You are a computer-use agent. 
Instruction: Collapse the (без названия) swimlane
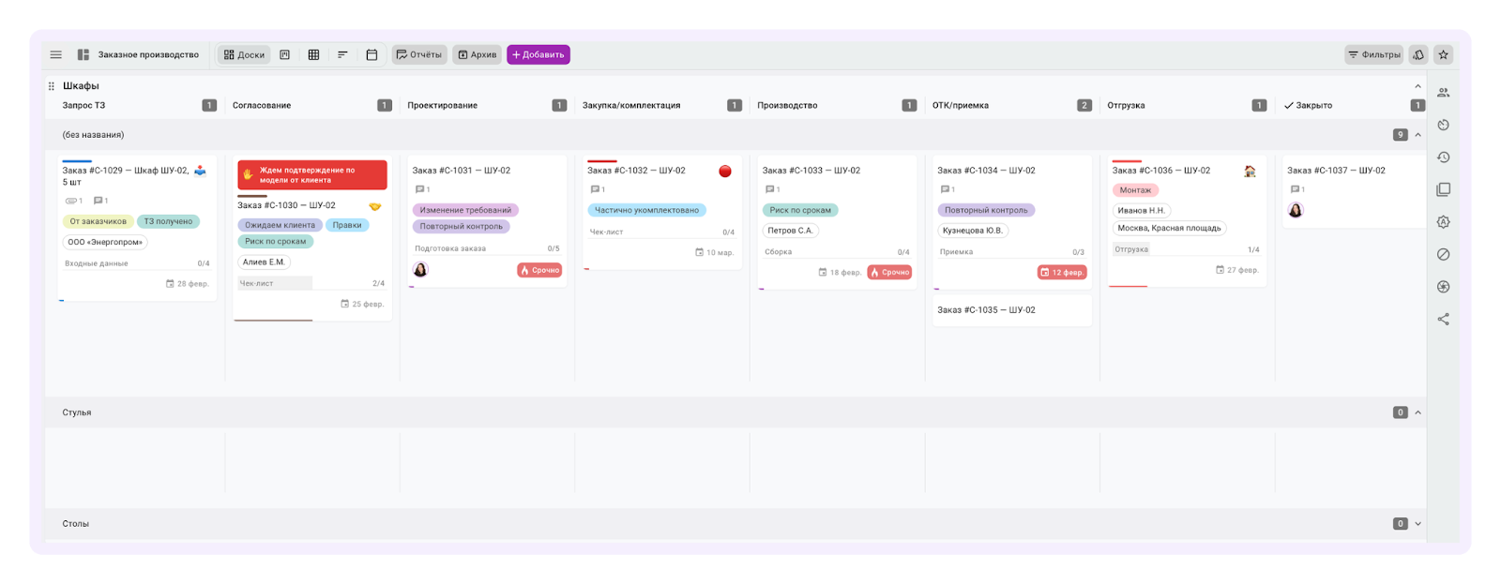pos(1418,135)
